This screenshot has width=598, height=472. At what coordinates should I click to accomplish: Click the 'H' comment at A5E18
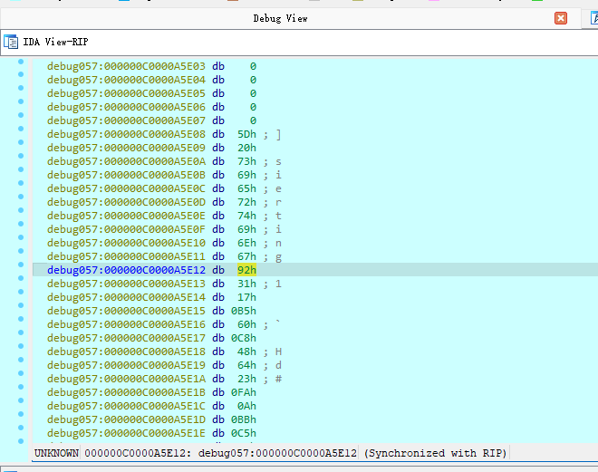pos(278,352)
